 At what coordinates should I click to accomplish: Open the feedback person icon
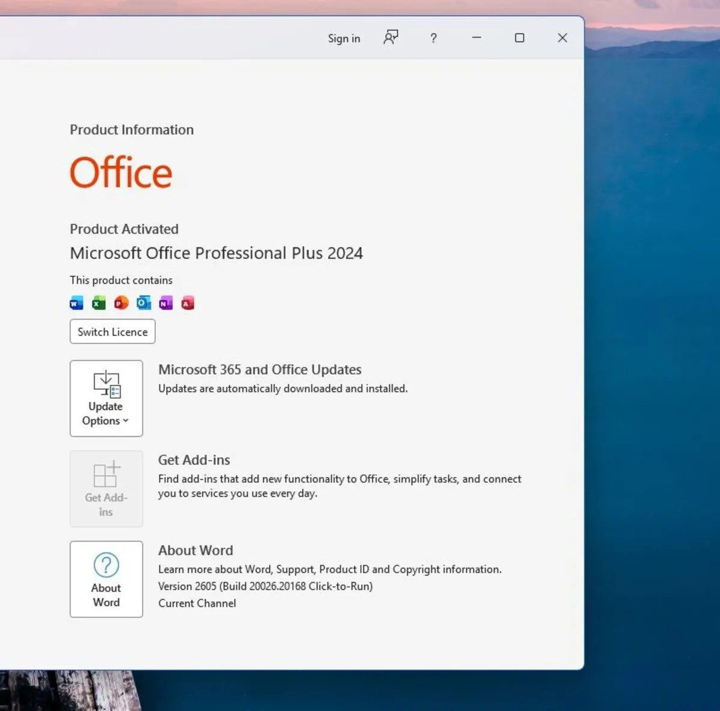coord(391,38)
